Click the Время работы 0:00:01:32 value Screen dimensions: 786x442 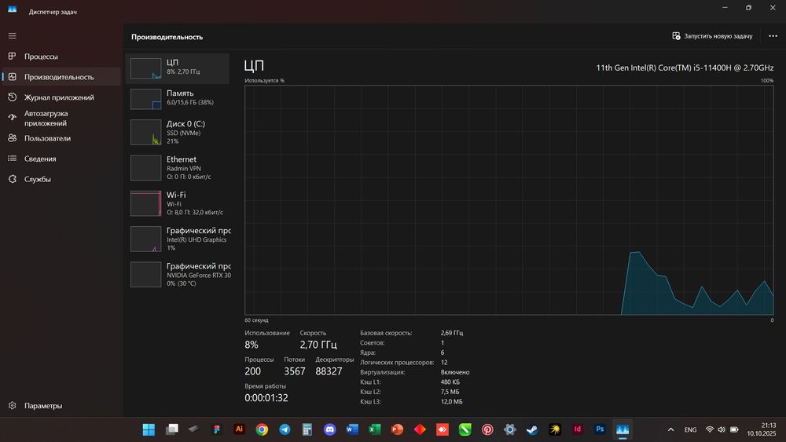(266, 397)
